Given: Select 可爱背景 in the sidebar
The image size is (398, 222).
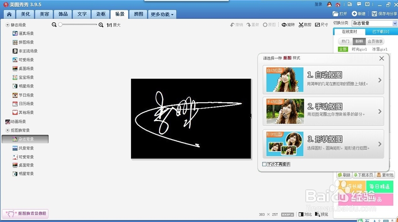Looking at the screenshot, I should coord(23,157).
